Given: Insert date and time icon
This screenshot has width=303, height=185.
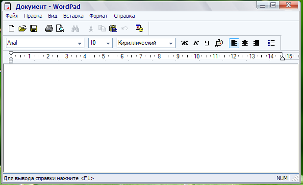Looking at the screenshot, I should (x=139, y=28).
